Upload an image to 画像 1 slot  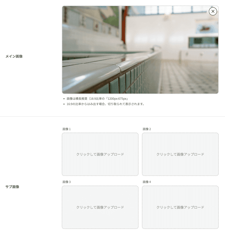[100, 154]
